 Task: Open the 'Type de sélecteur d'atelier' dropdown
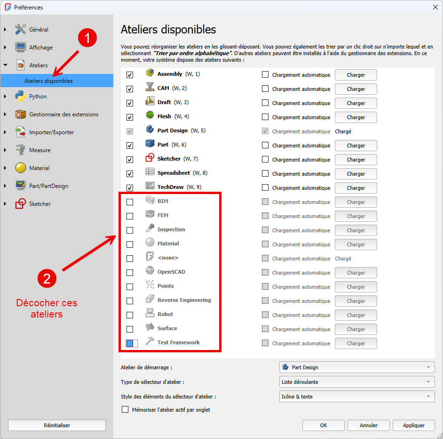tap(357, 382)
